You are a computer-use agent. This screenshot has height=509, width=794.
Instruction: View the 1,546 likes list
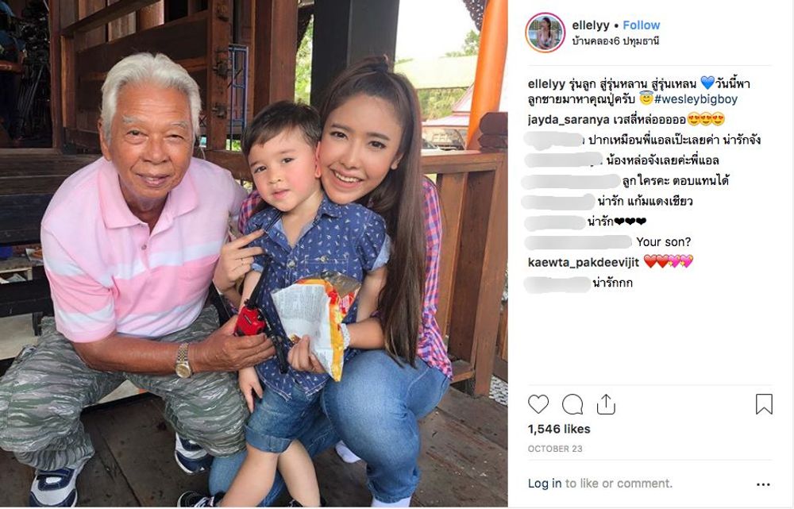click(559, 429)
